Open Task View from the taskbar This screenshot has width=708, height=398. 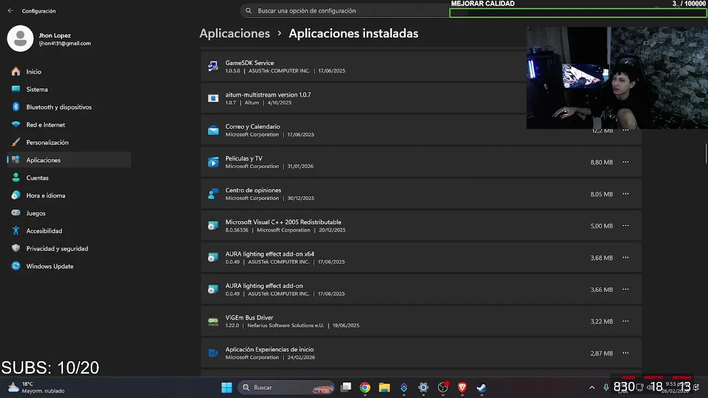click(346, 387)
